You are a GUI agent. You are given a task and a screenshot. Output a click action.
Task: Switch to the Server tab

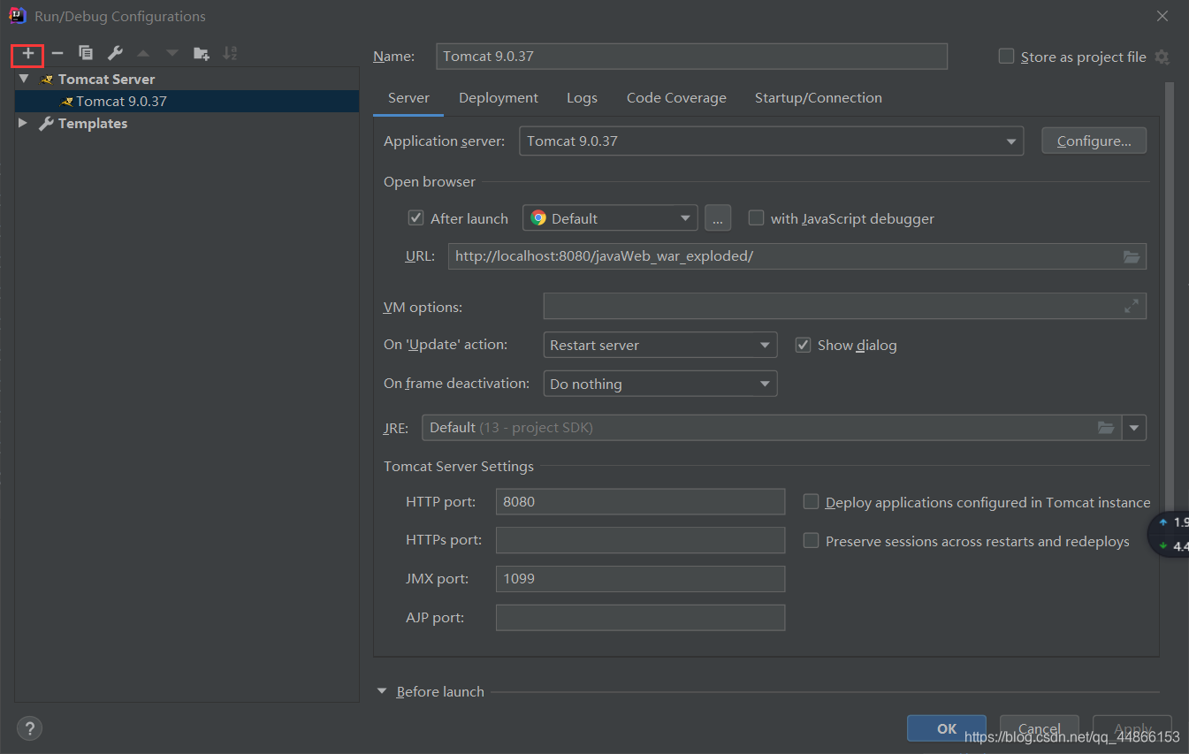point(408,98)
